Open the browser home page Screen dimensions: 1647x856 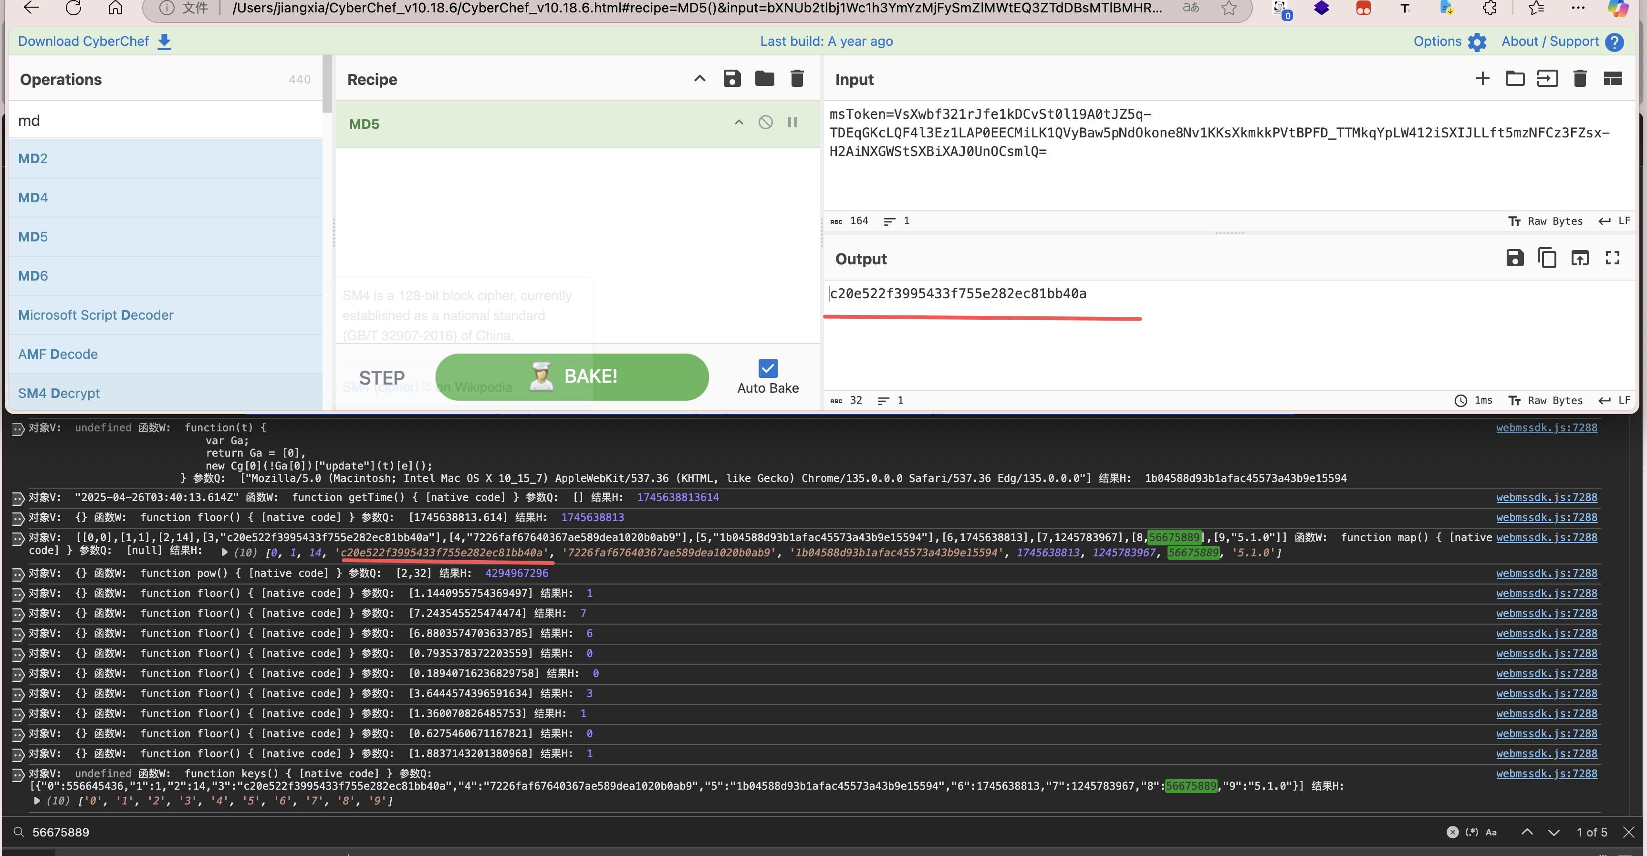(x=115, y=8)
